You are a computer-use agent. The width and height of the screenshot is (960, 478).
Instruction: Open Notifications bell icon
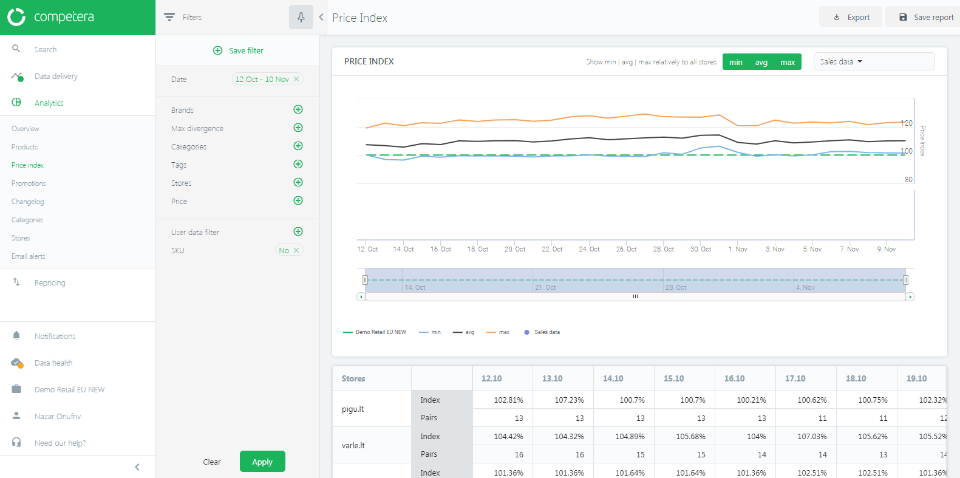(x=16, y=336)
